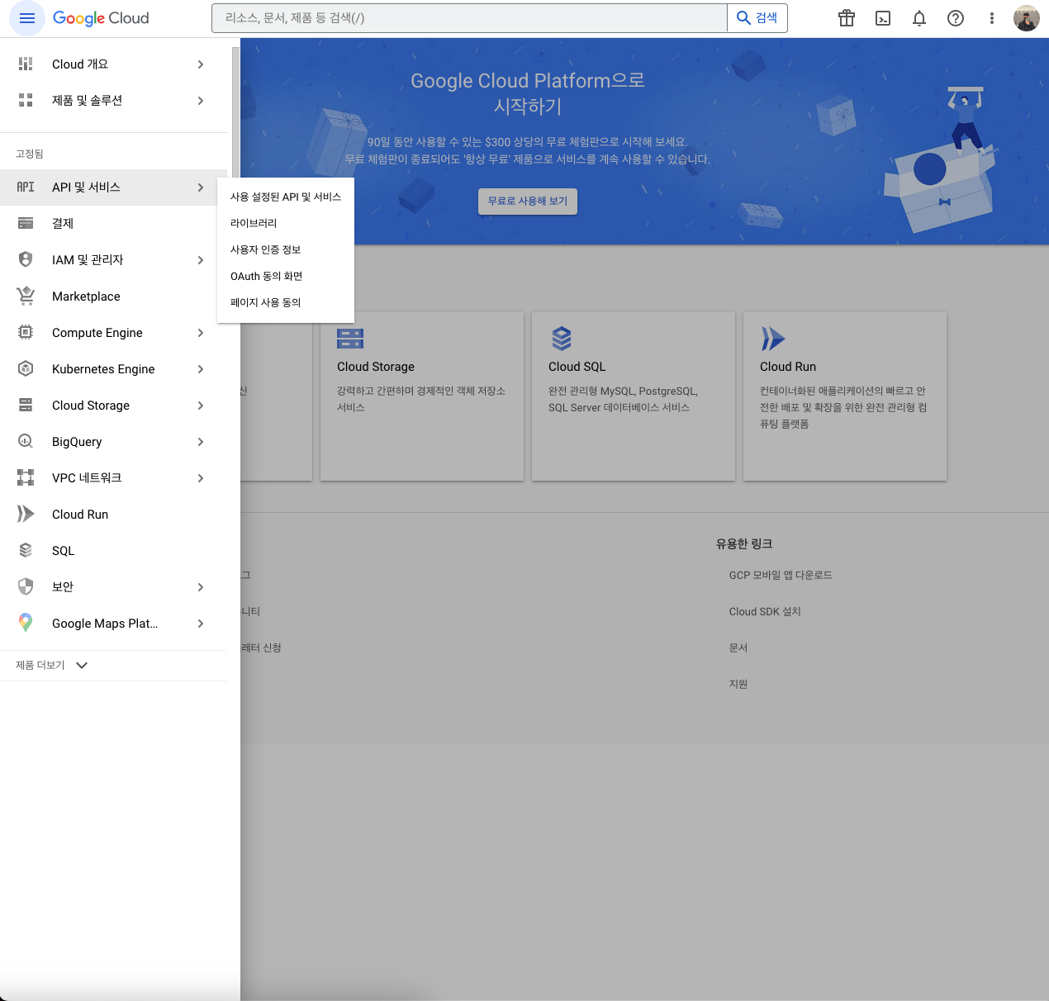
Task: Open the GCP 모바일 앱 다운로드 link
Action: pos(781,575)
